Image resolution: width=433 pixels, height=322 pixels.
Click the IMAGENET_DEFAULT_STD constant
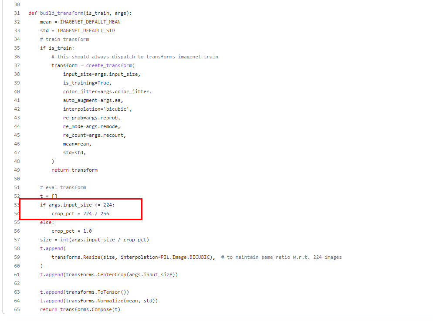click(x=87, y=31)
